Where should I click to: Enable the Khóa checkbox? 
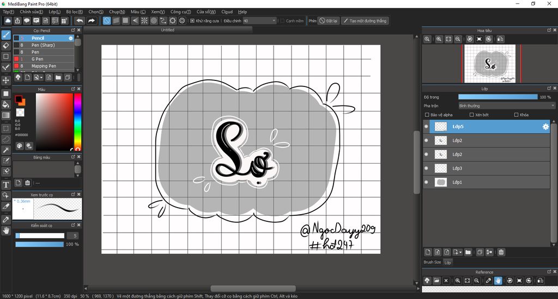pyautogui.click(x=516, y=115)
